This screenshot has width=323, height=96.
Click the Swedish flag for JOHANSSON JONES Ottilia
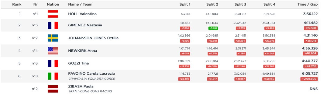click(53, 38)
